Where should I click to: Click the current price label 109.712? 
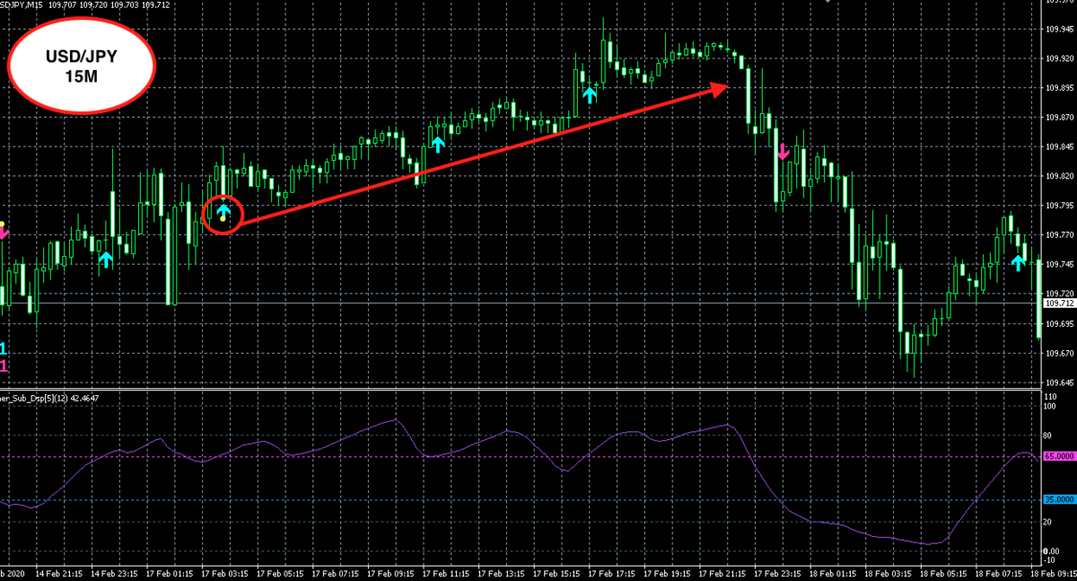click(x=1059, y=304)
